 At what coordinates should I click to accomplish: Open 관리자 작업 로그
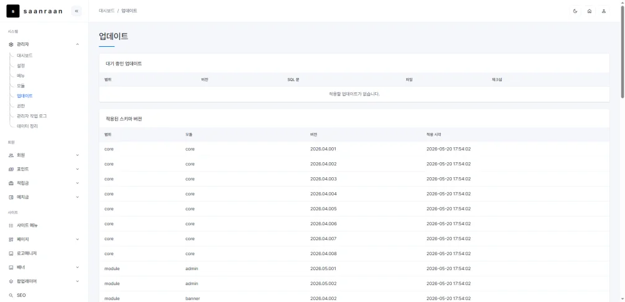pos(32,116)
